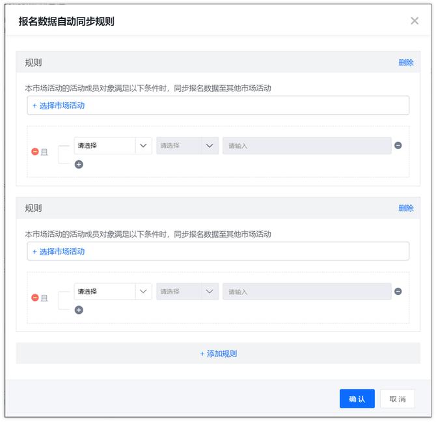The width and height of the screenshot is (436, 422).
Task: Delete the first rule via 删除
Action: tap(405, 63)
